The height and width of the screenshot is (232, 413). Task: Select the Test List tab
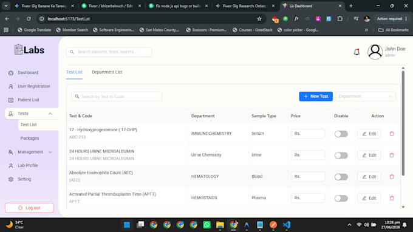74,72
